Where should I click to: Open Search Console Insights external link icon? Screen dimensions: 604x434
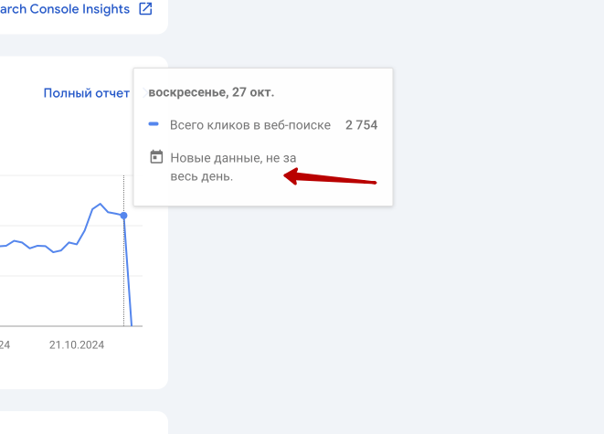point(145,9)
